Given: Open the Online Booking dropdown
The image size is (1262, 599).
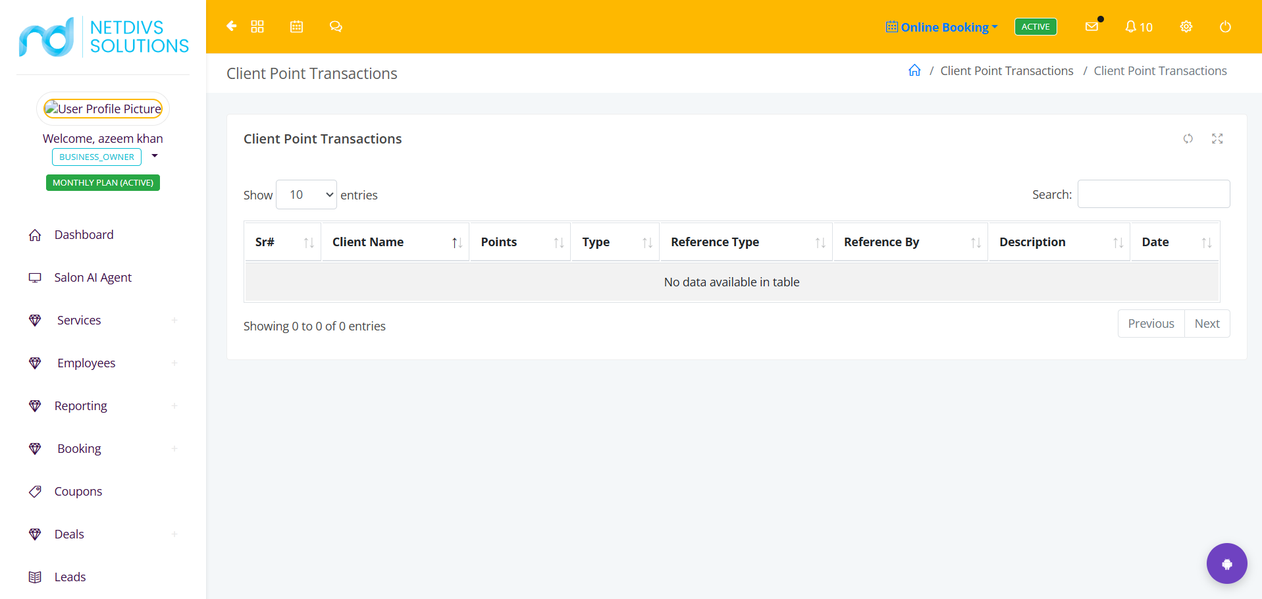Looking at the screenshot, I should pos(942,27).
